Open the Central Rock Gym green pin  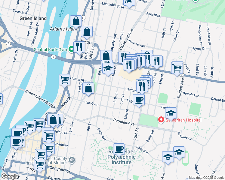tap(71, 49)
